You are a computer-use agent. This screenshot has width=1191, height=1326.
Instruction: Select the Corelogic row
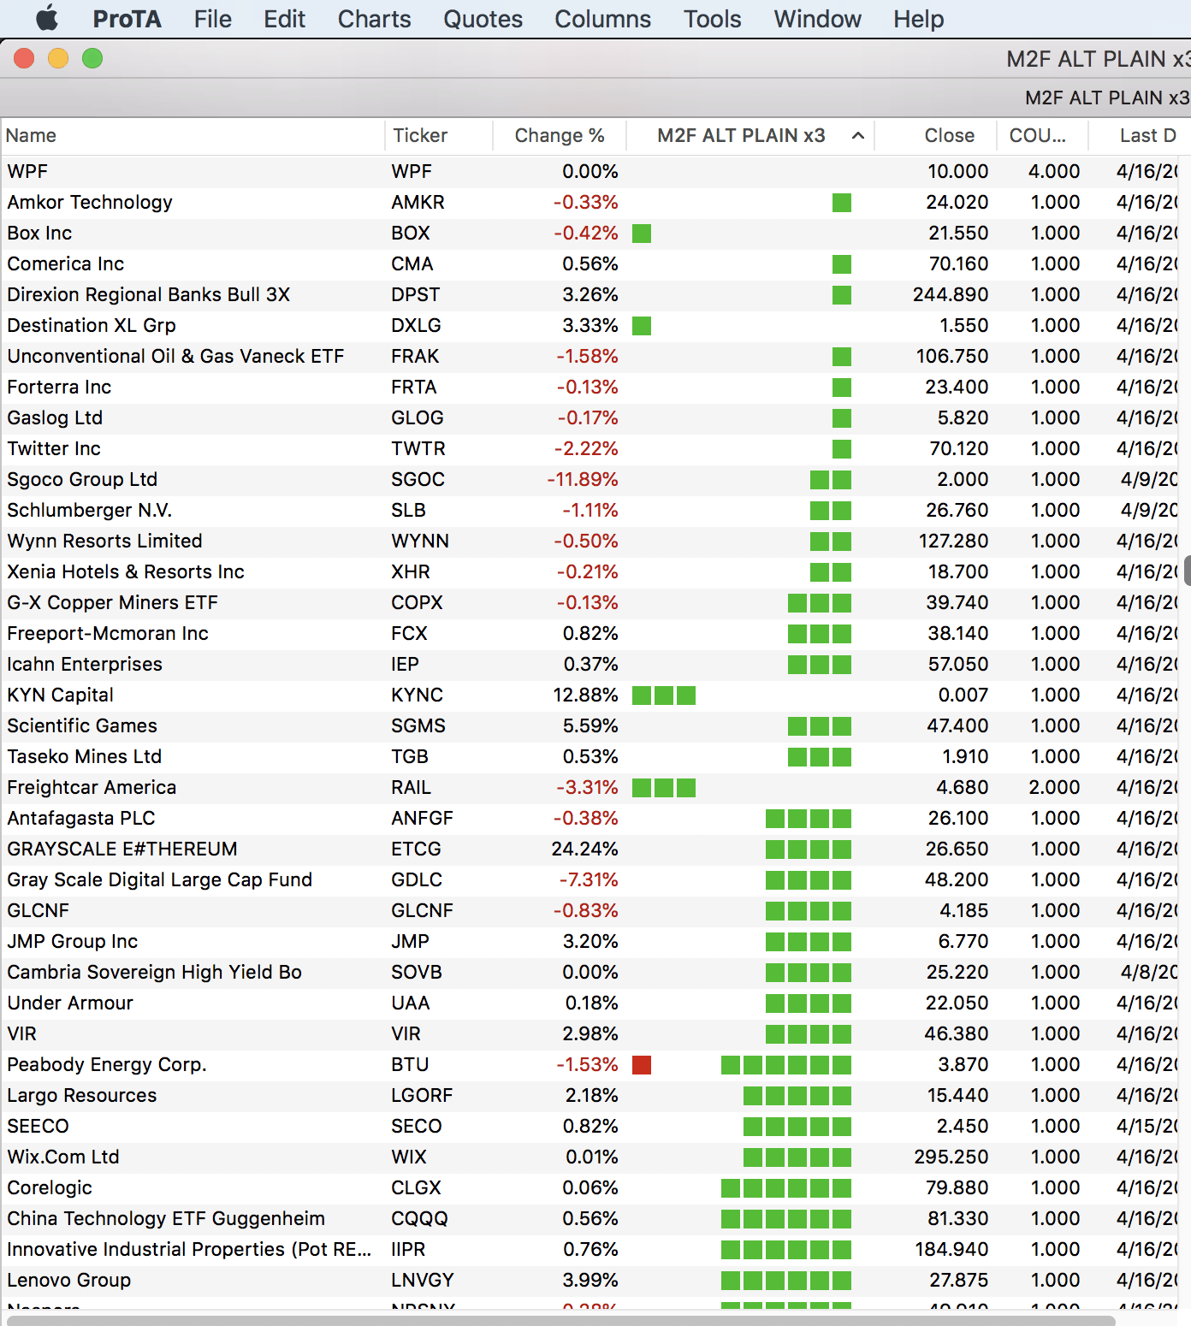click(590, 1188)
